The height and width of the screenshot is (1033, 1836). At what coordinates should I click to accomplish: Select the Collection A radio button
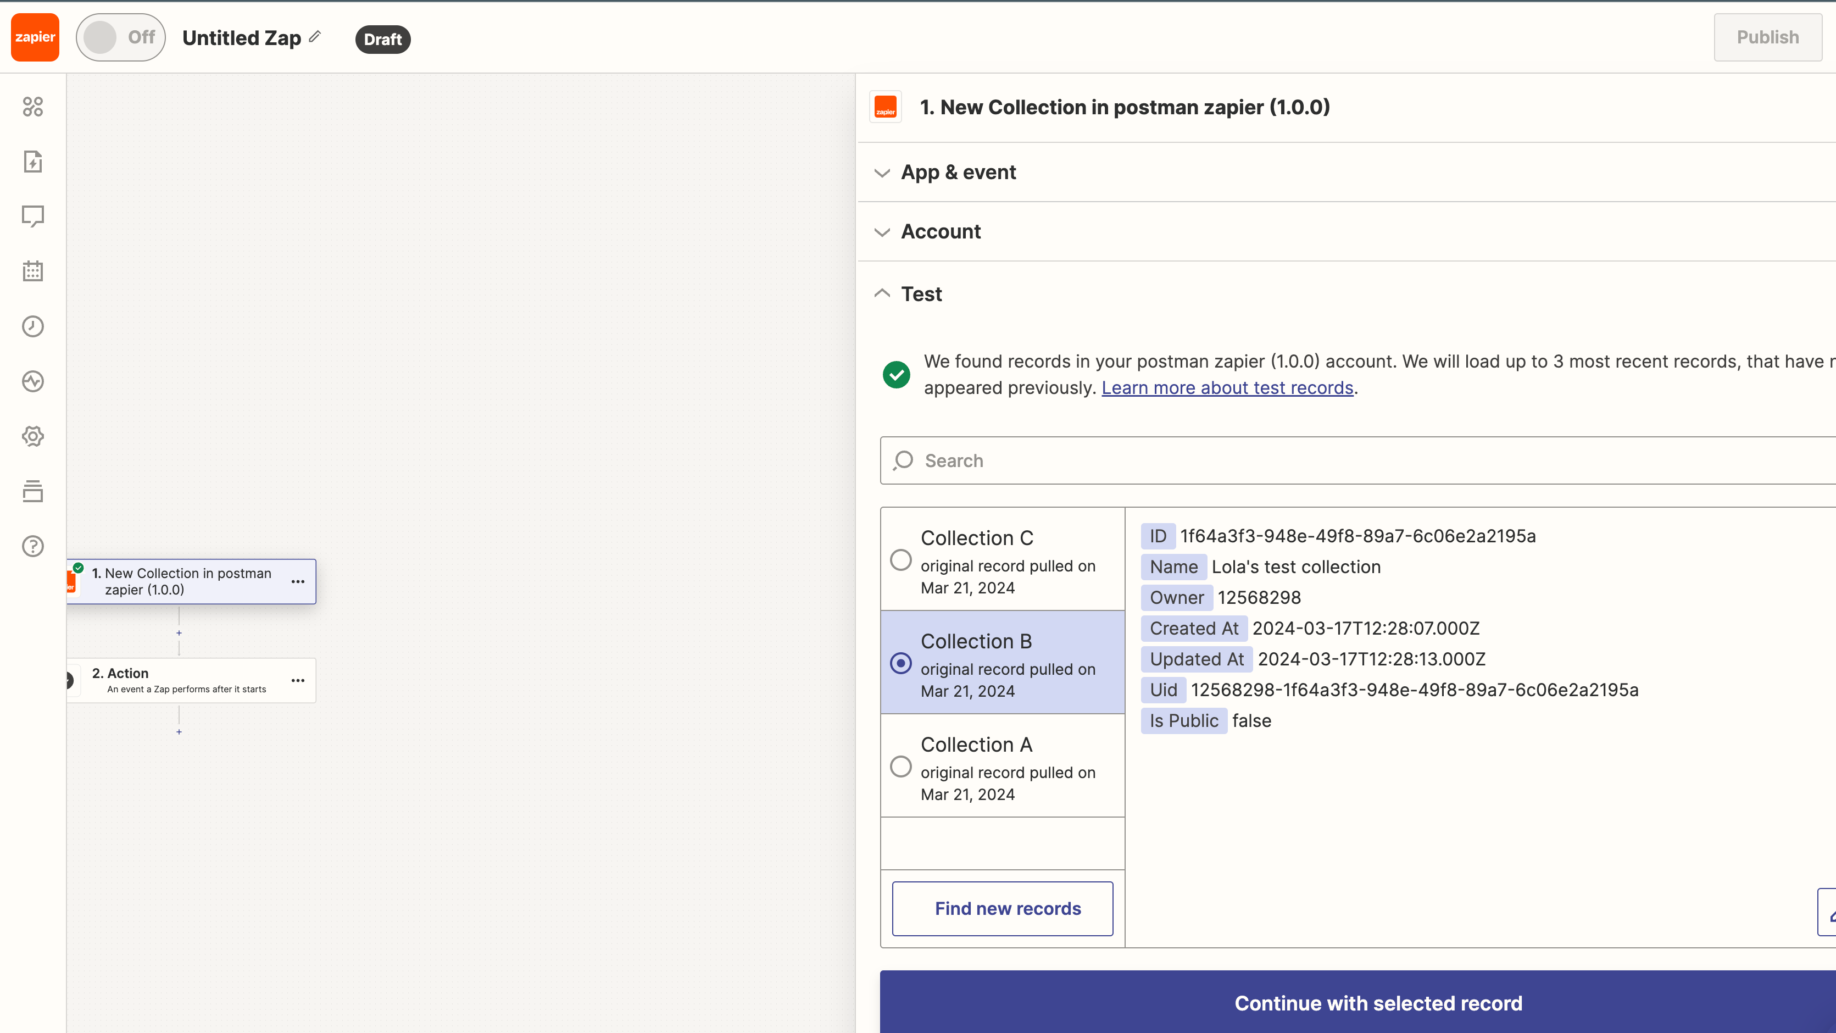coord(901,767)
